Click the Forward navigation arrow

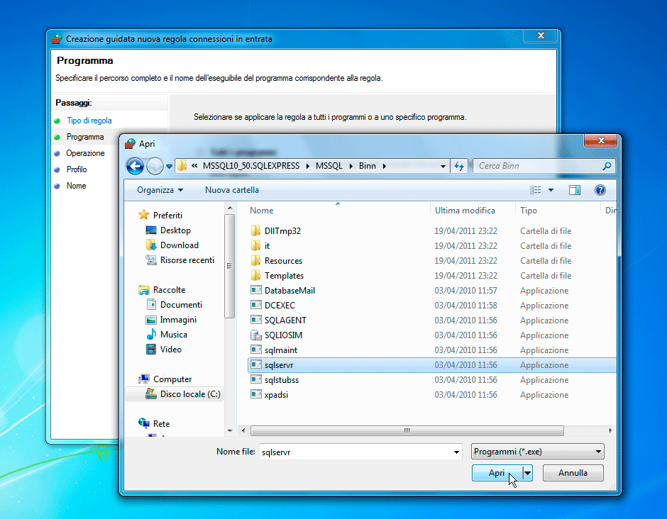(155, 166)
